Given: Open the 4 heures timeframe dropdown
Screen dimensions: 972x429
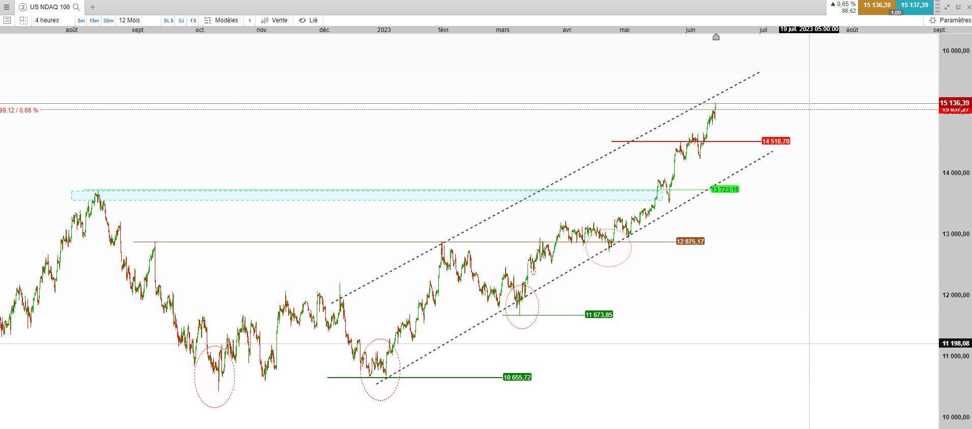Looking at the screenshot, I should tap(47, 20).
